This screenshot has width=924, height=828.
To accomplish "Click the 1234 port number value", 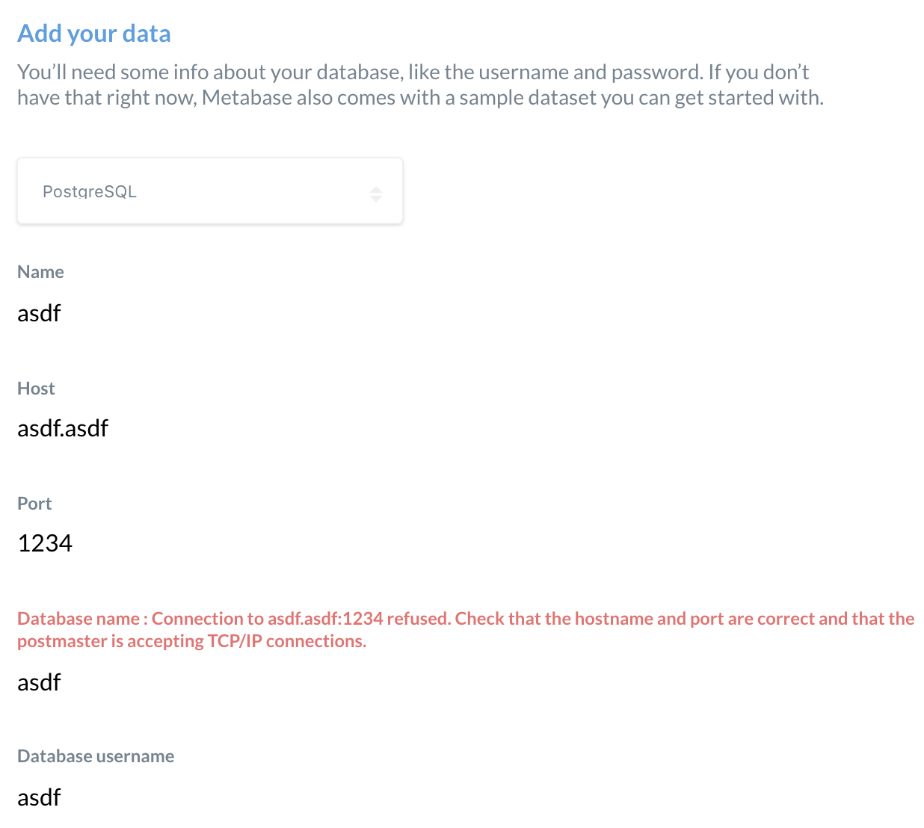I will [45, 543].
